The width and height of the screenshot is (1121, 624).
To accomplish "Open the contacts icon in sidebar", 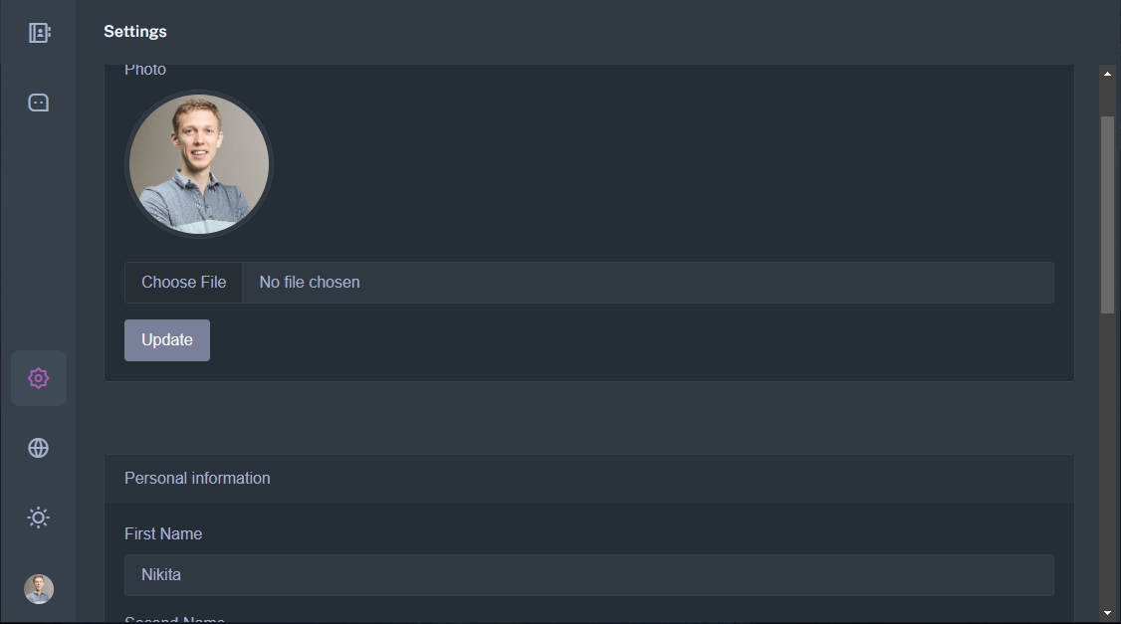I will (39, 33).
